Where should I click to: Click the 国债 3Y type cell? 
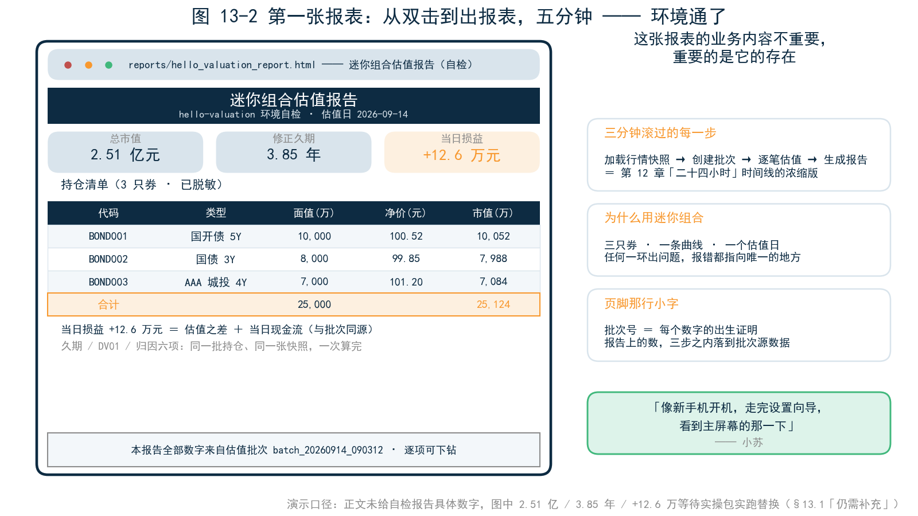(216, 259)
